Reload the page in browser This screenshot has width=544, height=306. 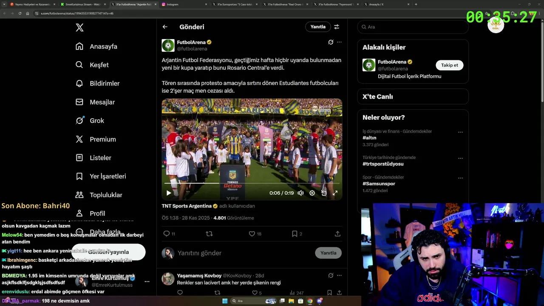(20, 13)
